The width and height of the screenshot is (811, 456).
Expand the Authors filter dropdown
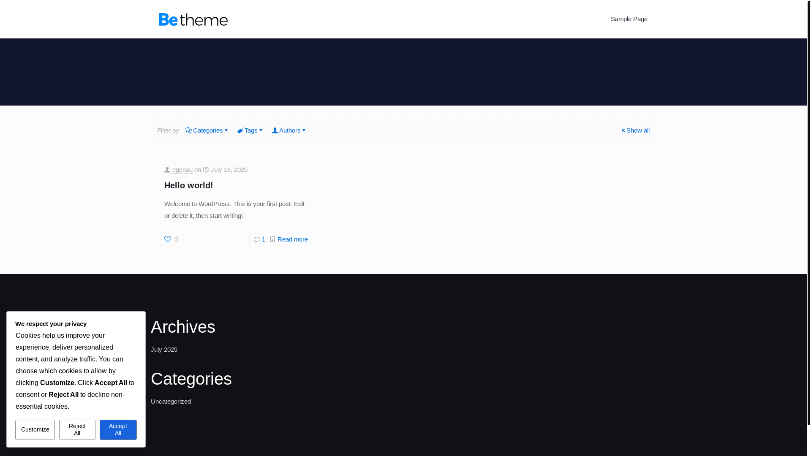point(289,130)
